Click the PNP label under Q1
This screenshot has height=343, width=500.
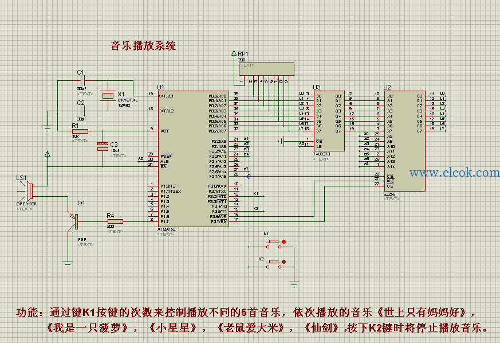point(82,239)
